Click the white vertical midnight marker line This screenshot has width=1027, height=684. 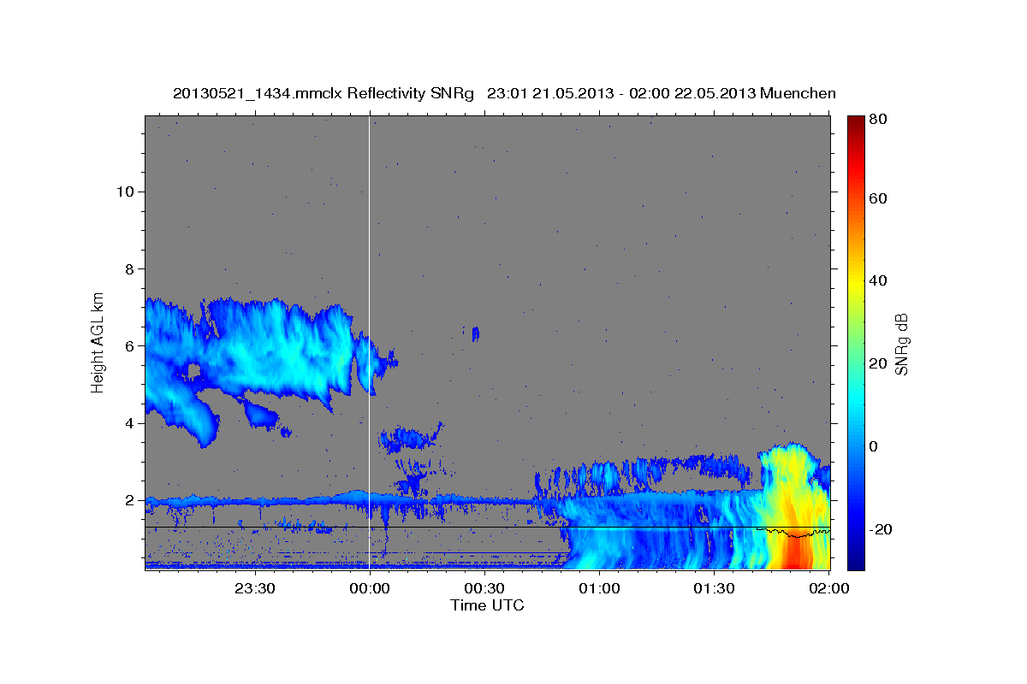[x=369, y=342]
